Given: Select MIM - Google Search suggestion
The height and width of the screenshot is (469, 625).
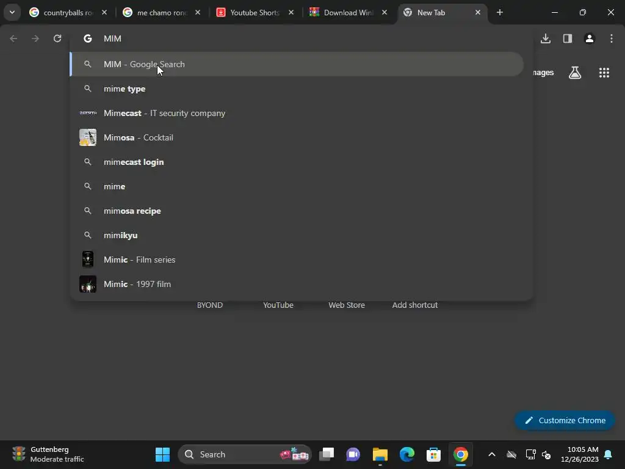Looking at the screenshot, I should pyautogui.click(x=297, y=64).
